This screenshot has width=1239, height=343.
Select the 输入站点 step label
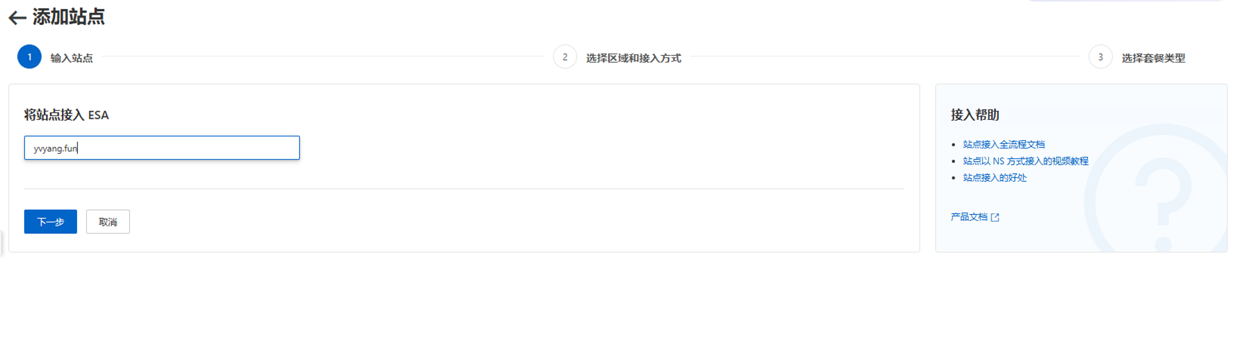(72, 58)
